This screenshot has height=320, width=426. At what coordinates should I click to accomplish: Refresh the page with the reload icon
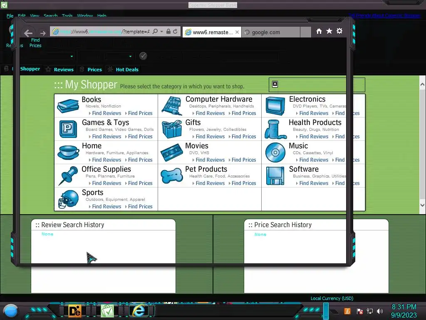[175, 32]
